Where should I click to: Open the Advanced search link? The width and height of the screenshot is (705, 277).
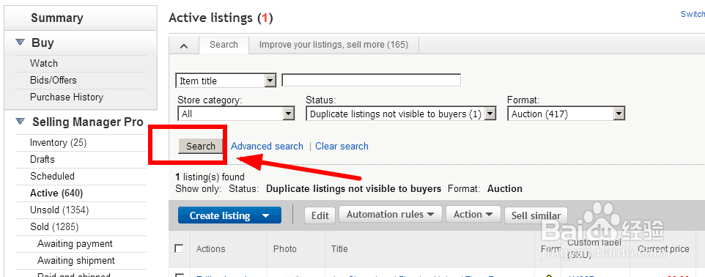tap(267, 146)
